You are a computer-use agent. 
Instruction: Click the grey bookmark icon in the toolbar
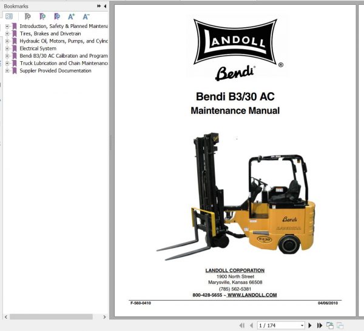28,16
